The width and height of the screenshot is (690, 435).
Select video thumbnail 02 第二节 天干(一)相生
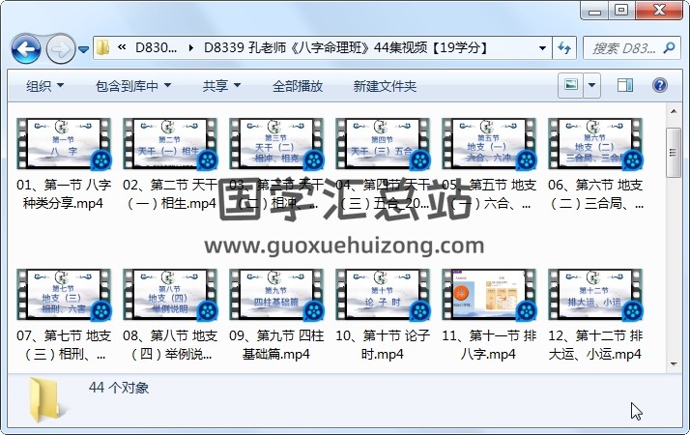[170, 144]
